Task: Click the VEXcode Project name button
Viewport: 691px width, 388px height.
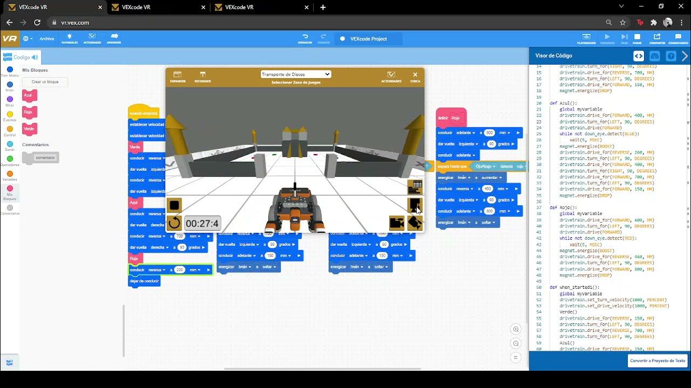Action: [369, 39]
